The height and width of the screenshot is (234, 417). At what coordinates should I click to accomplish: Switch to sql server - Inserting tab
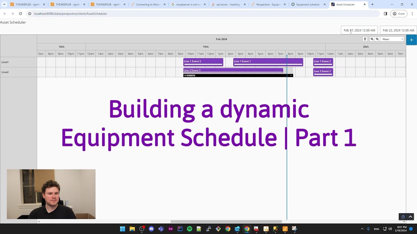tap(228, 5)
